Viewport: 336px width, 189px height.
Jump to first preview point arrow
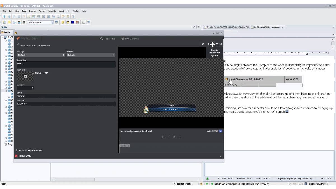pos(164,137)
